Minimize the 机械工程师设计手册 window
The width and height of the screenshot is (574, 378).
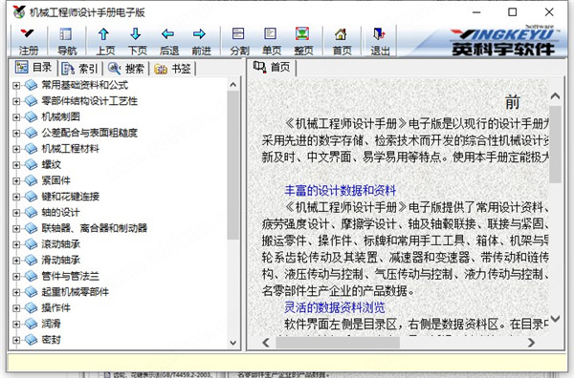click(476, 12)
